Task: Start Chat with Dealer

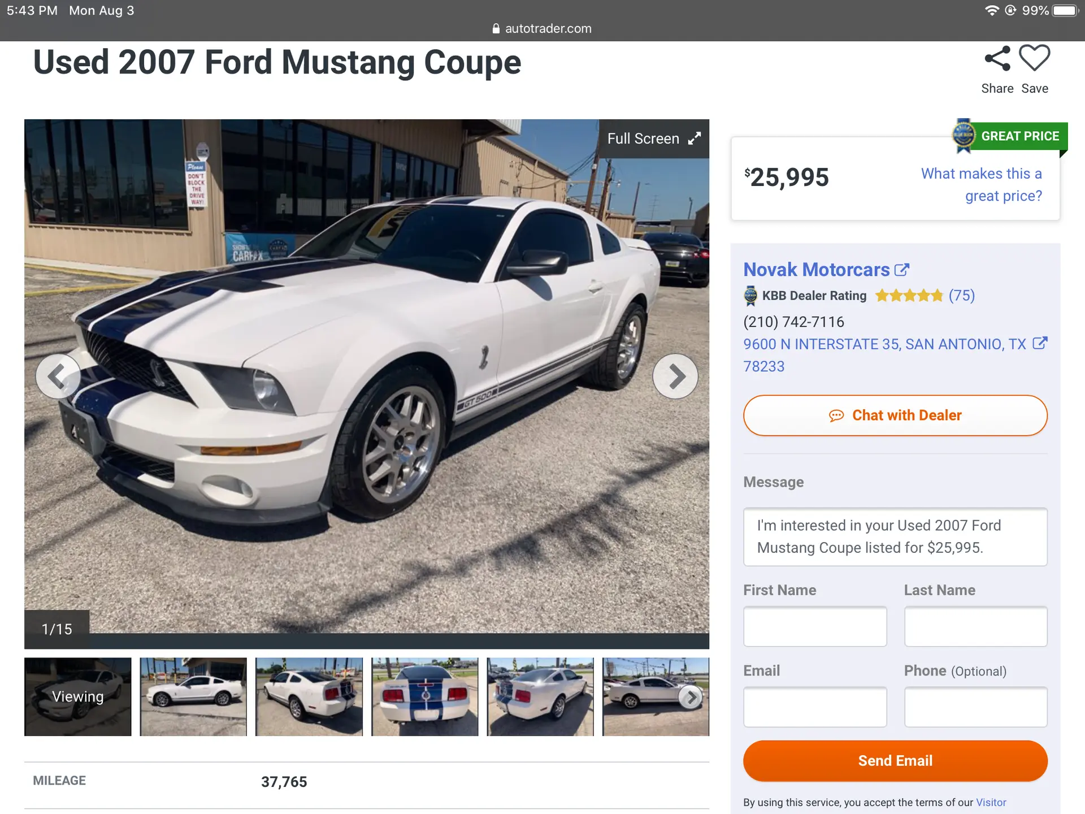Action: tap(895, 415)
